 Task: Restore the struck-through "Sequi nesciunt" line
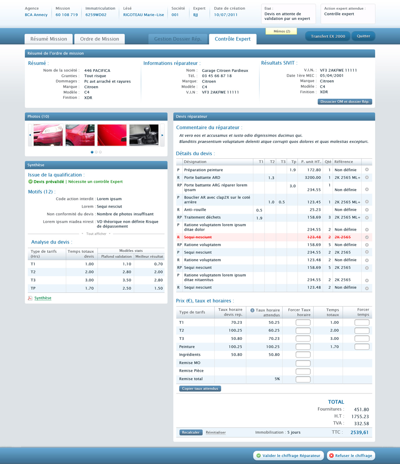click(x=367, y=236)
